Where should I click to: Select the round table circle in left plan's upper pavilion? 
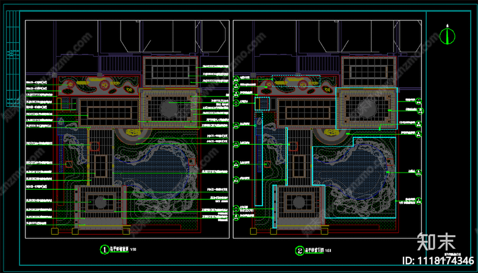tap(169, 108)
